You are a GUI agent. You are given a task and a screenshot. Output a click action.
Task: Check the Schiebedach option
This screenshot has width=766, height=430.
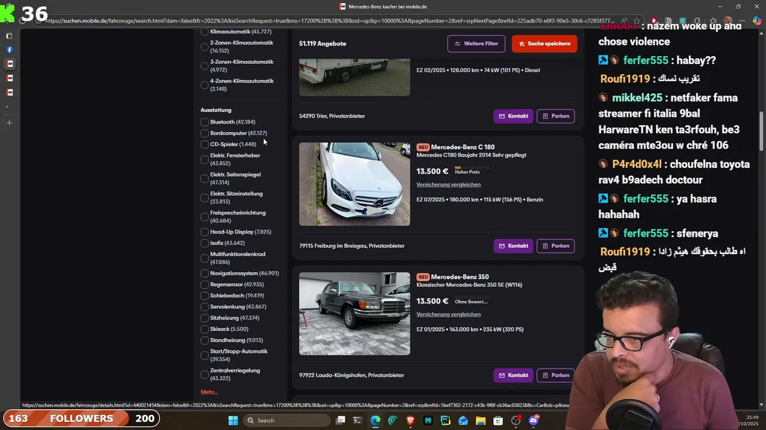[x=205, y=296]
